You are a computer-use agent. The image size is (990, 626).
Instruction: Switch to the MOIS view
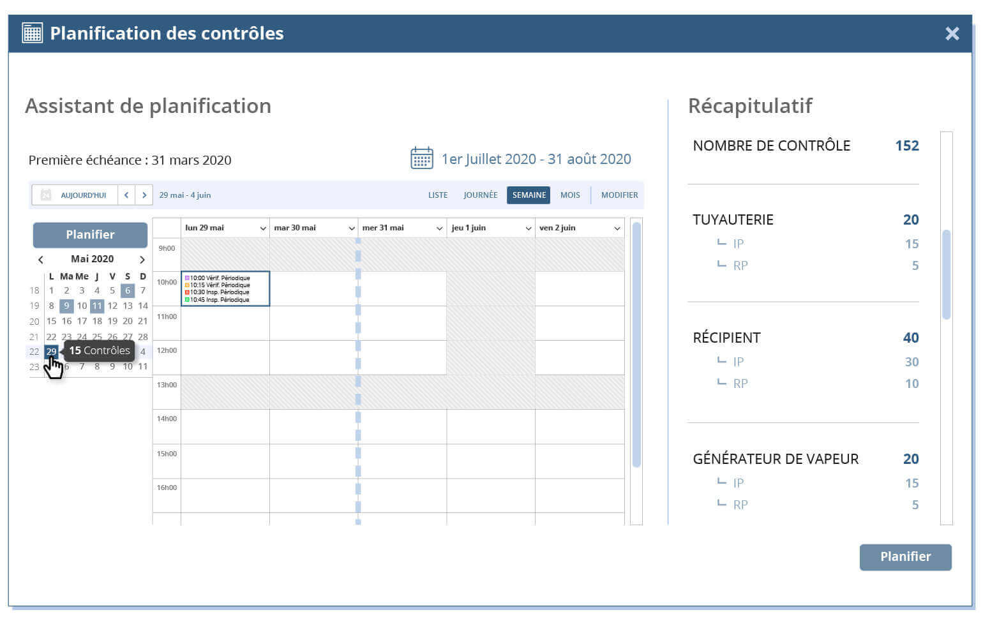569,195
